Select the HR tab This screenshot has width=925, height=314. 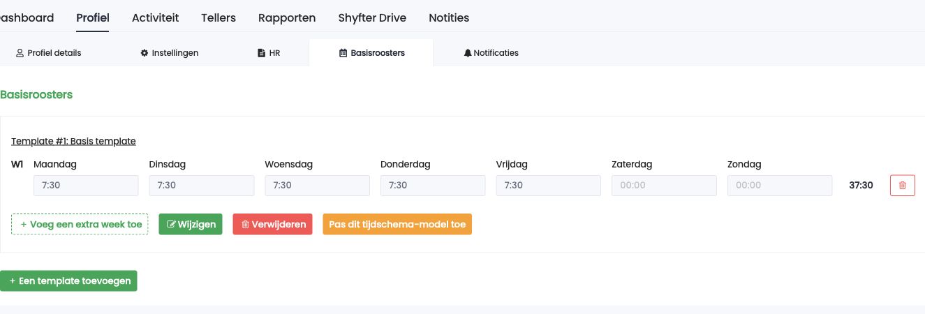point(269,52)
